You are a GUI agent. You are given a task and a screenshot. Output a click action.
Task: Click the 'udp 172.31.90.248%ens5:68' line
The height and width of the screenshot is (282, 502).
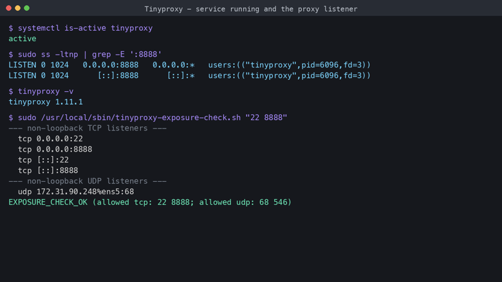[x=76, y=191]
